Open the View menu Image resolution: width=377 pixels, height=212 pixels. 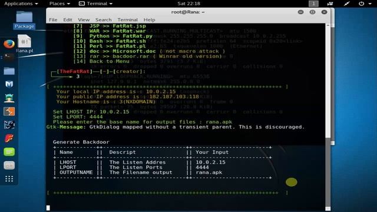click(x=84, y=19)
